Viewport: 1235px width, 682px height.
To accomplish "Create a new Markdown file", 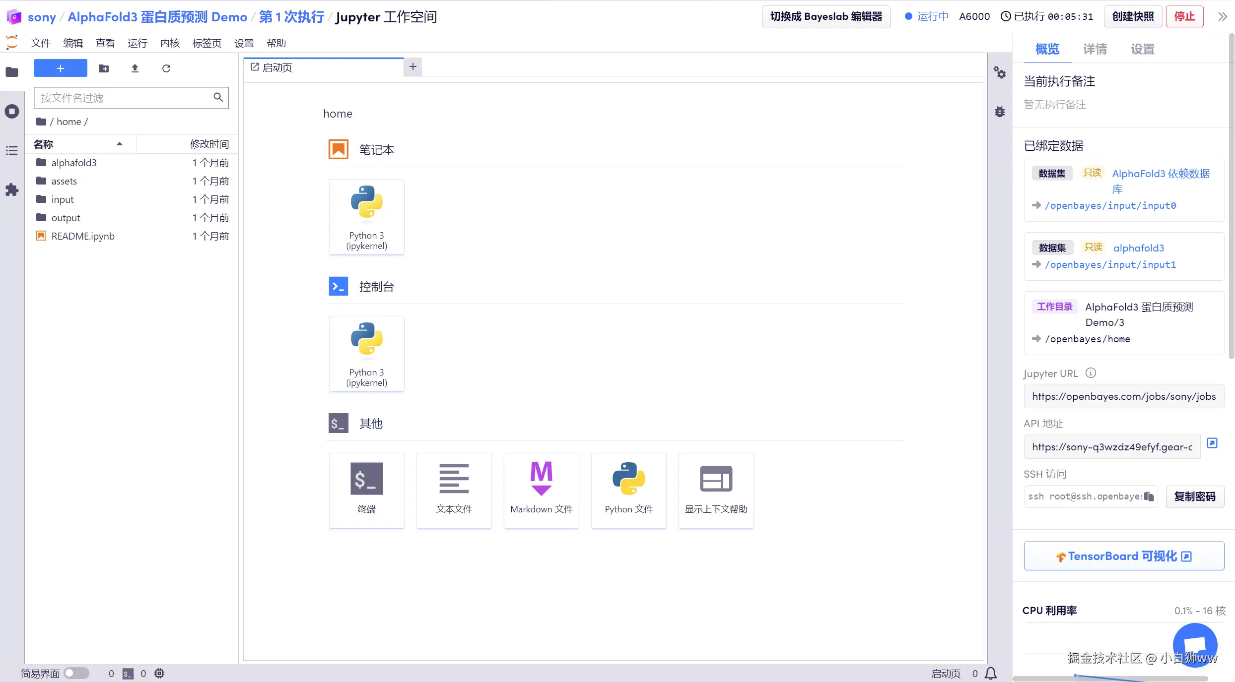I will (541, 490).
